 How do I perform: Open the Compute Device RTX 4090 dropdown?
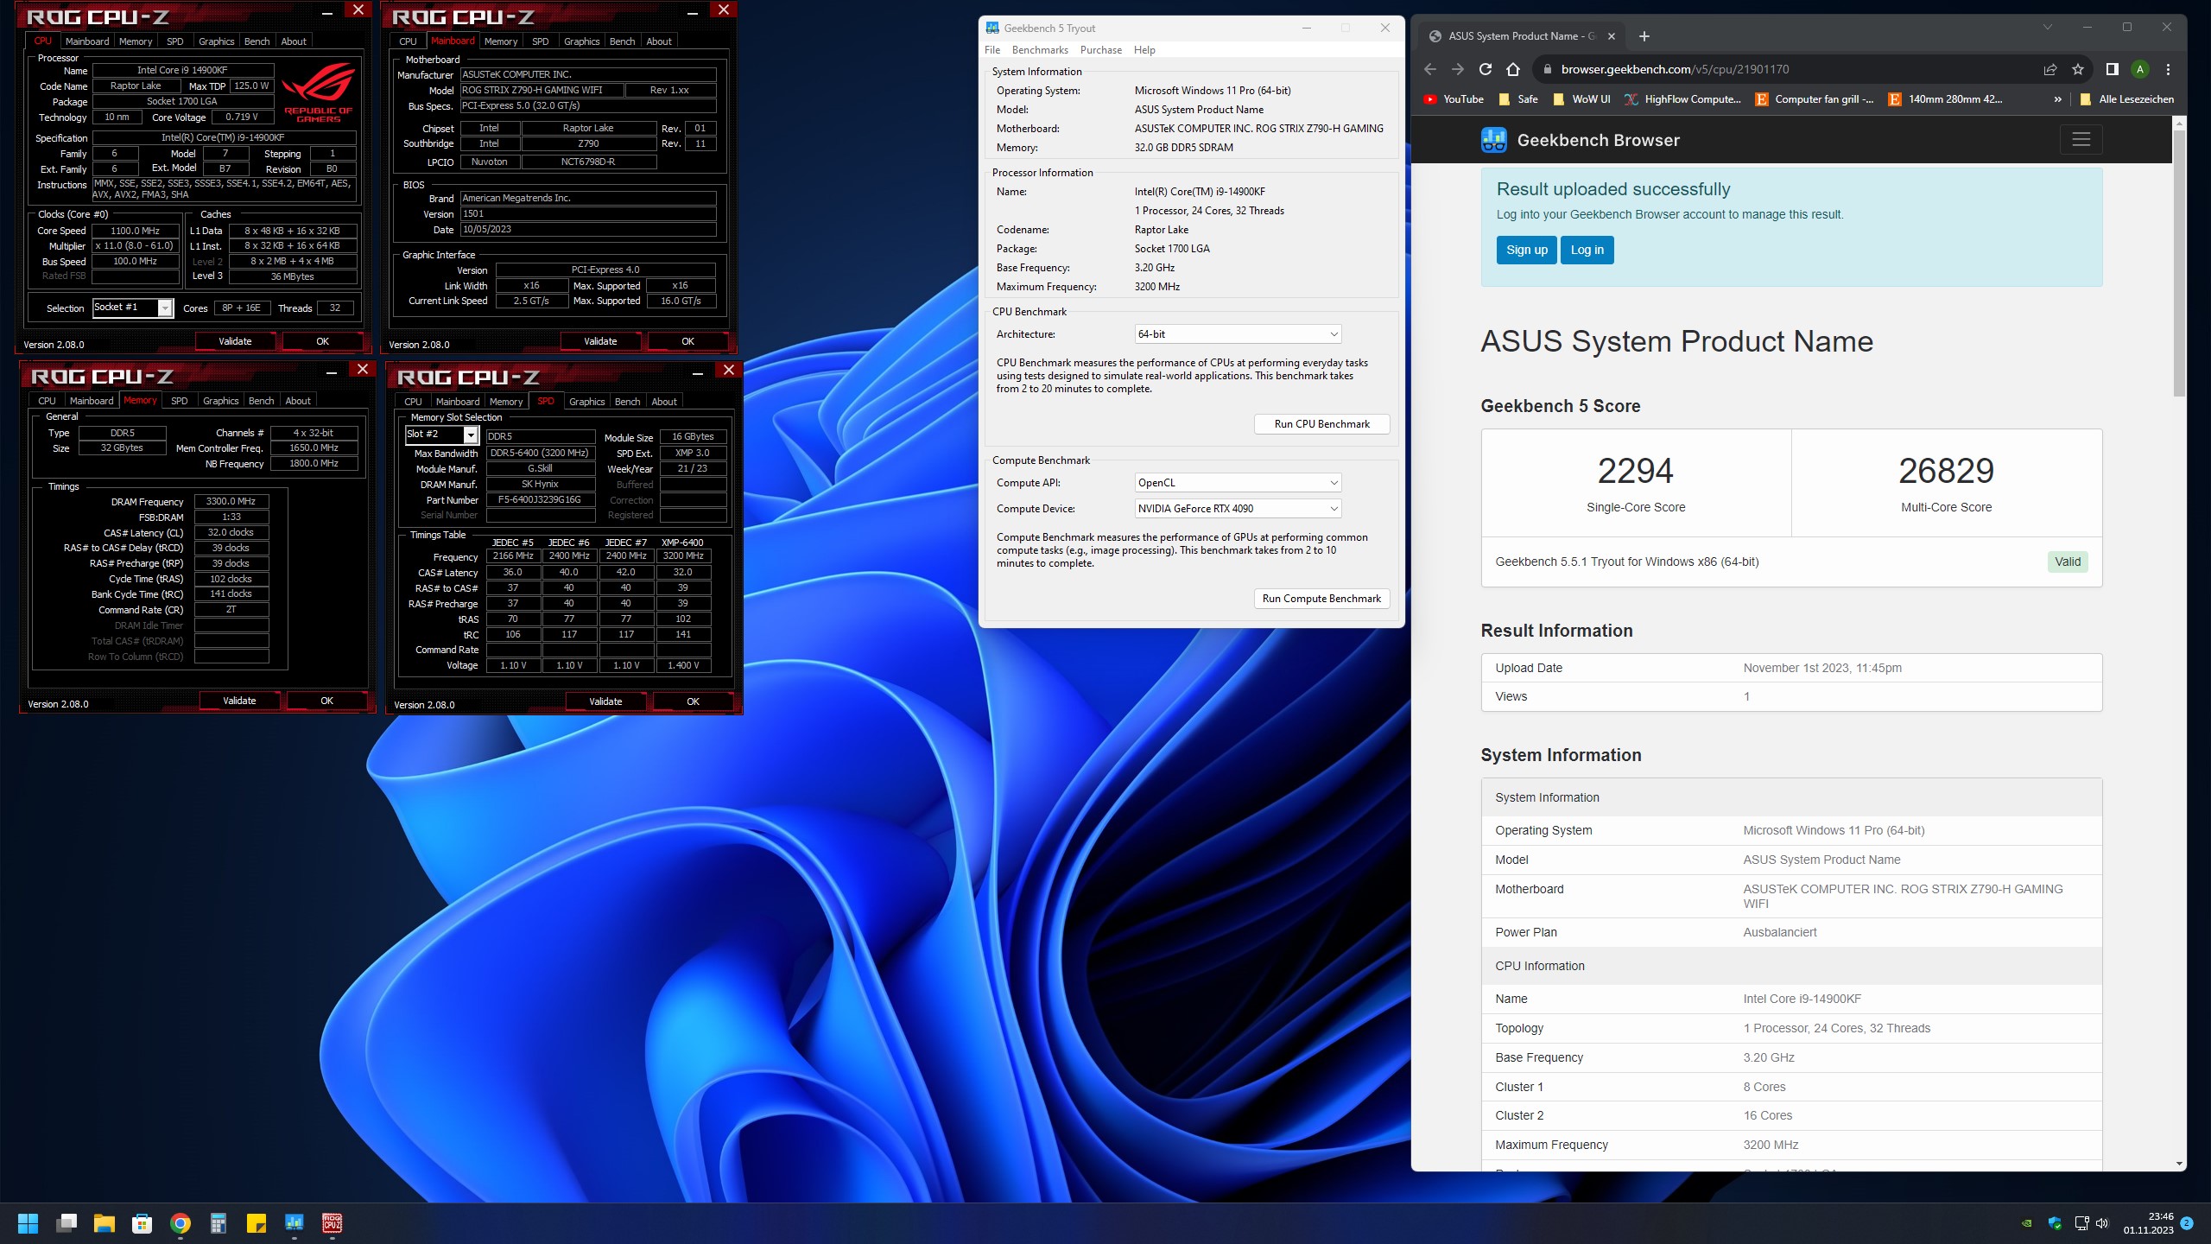click(1238, 509)
